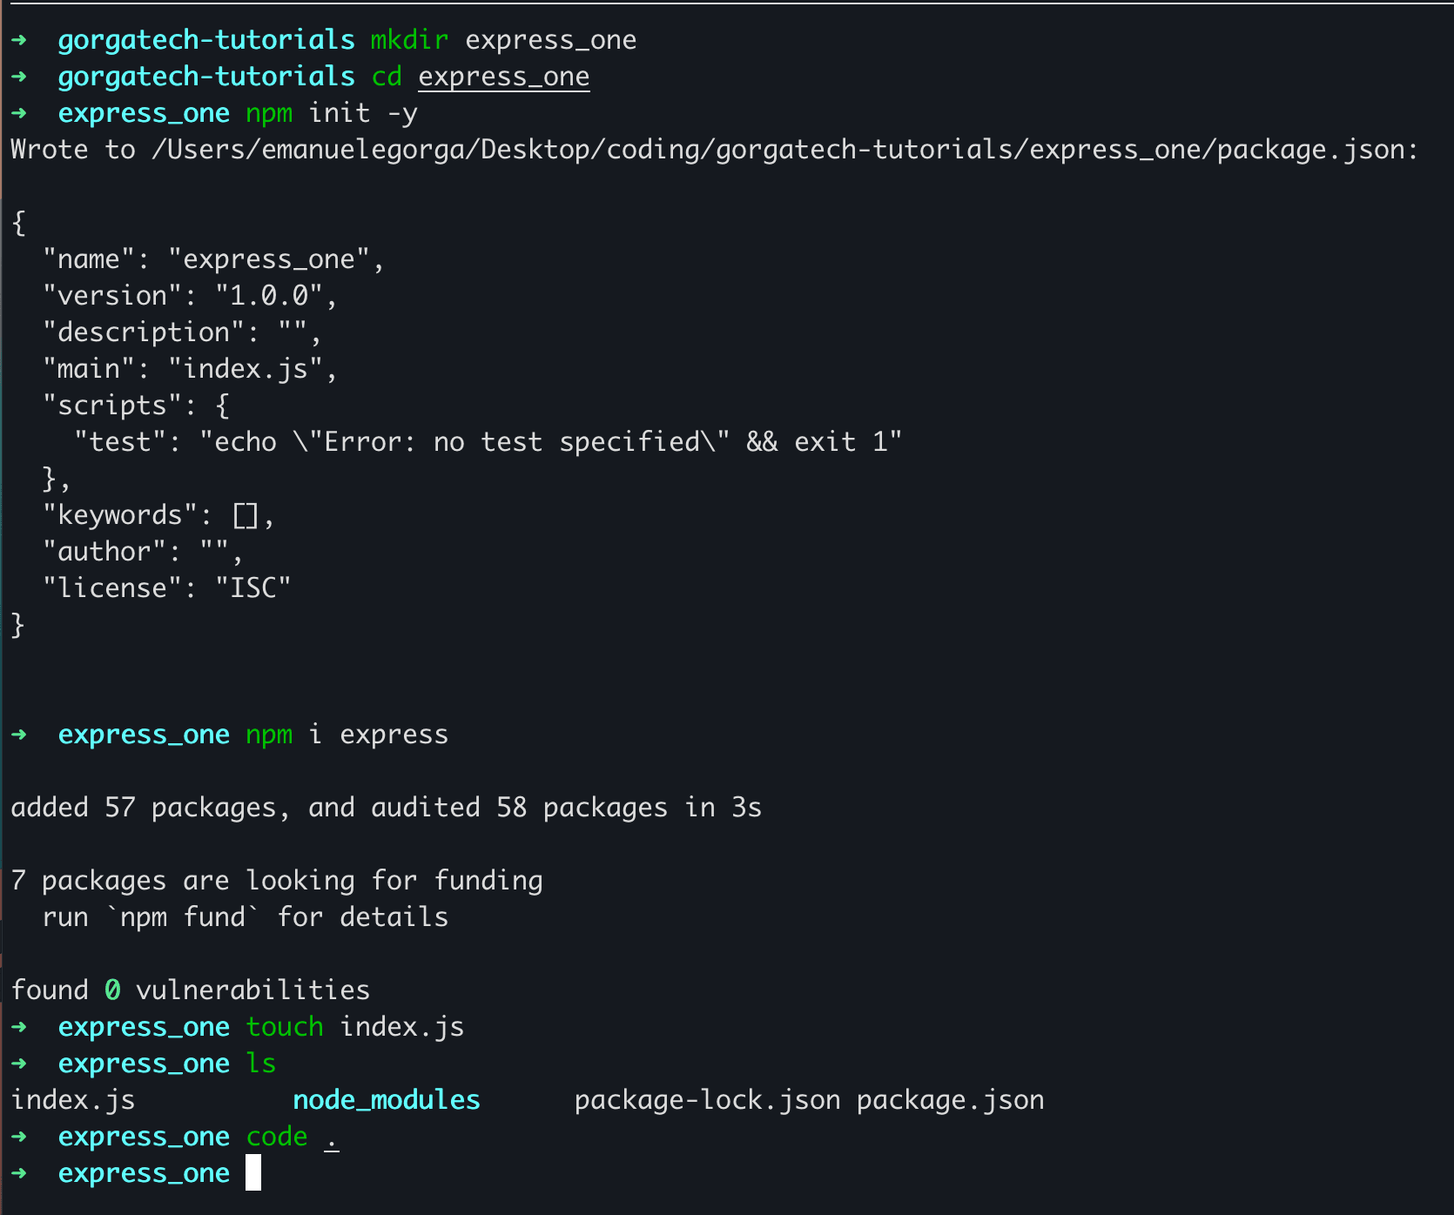This screenshot has height=1215, width=1454.
Task: Click the white block cursor at the last prompt
Action: 253,1172
